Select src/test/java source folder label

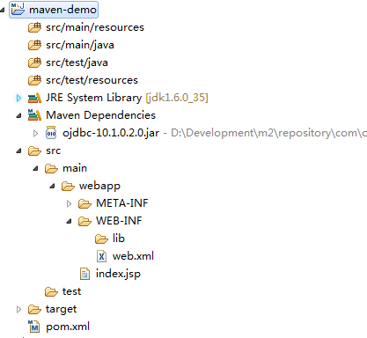pyautogui.click(x=77, y=62)
